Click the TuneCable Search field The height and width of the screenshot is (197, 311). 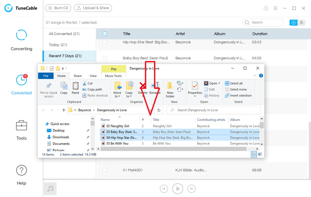click(263, 23)
